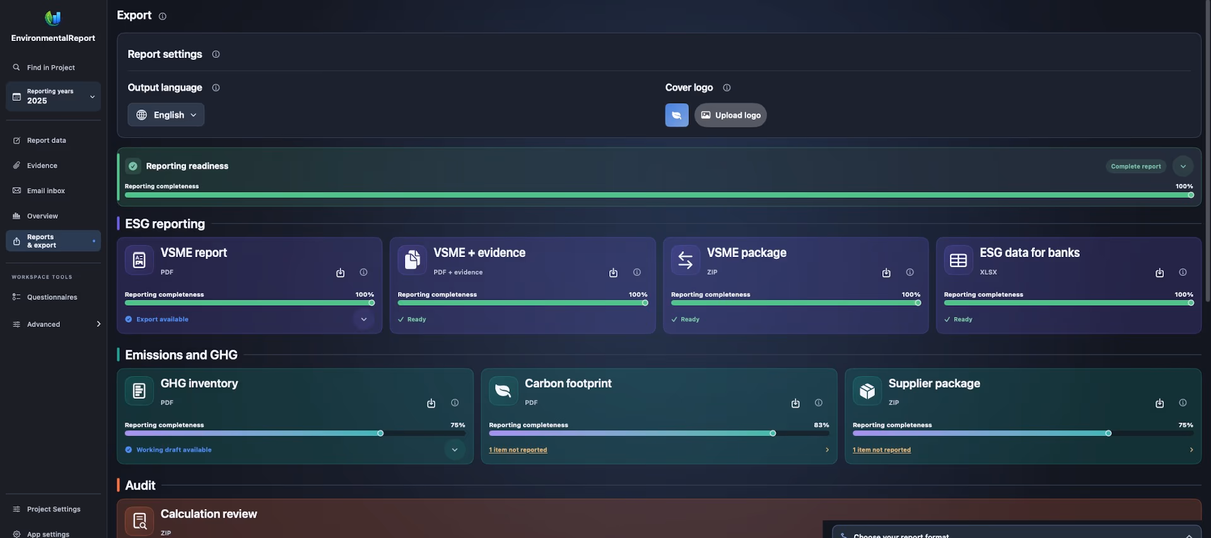Viewport: 1211px width, 538px height.
Task: Download the Carbon footprint PDF
Action: 795,403
